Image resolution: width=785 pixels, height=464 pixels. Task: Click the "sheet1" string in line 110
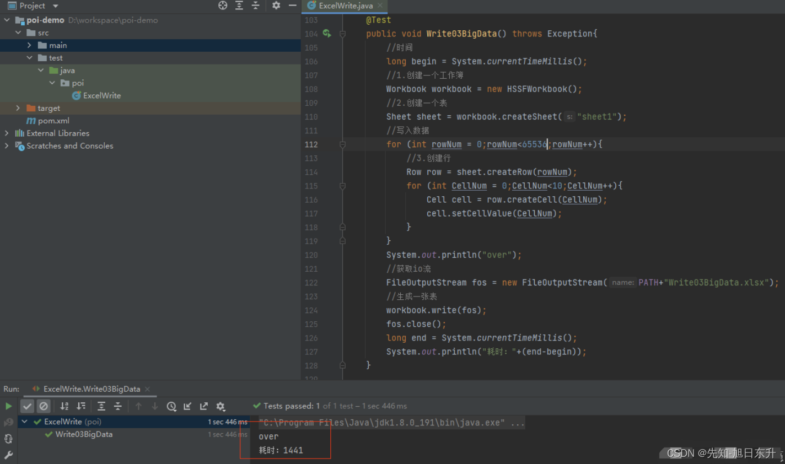click(x=599, y=117)
